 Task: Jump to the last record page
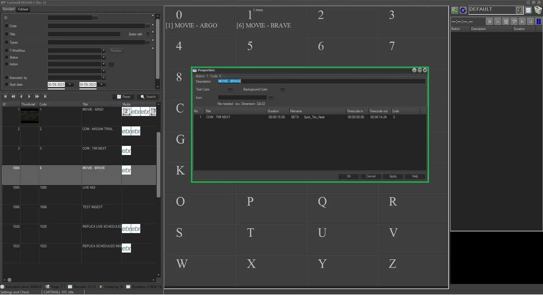point(45,97)
